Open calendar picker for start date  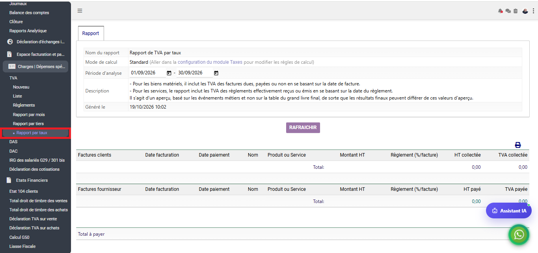click(x=169, y=73)
